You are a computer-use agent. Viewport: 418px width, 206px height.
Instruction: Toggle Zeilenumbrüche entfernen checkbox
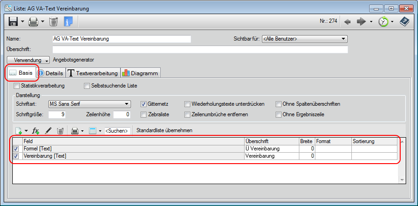(188, 115)
